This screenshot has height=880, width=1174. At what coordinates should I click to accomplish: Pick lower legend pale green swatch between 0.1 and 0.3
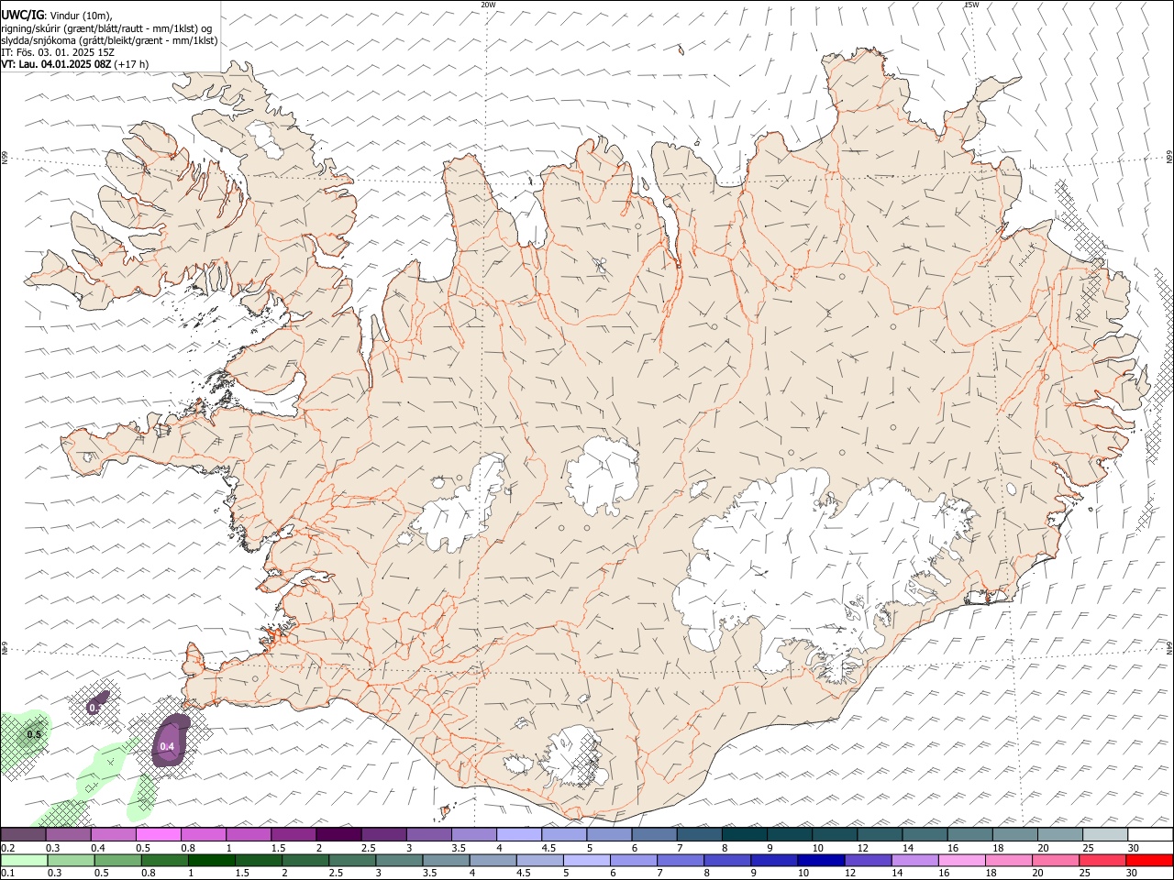pyautogui.click(x=23, y=860)
